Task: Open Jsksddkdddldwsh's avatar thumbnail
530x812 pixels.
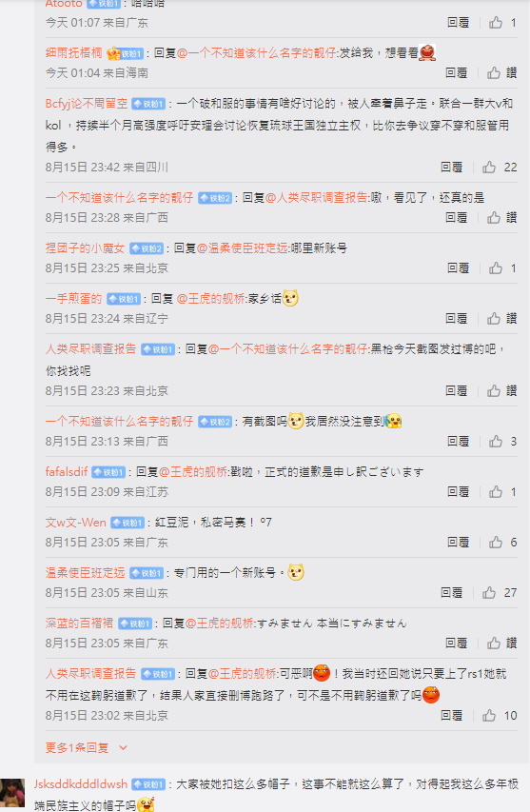Action: [x=12, y=793]
